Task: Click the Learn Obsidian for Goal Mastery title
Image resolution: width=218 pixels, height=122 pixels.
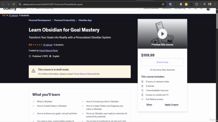Action: (64, 30)
